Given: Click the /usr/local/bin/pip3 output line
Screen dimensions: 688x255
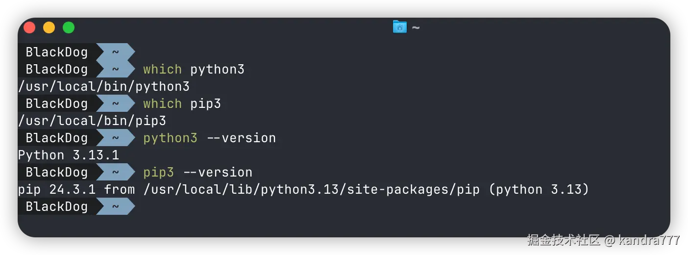Looking at the screenshot, I should point(92,121).
